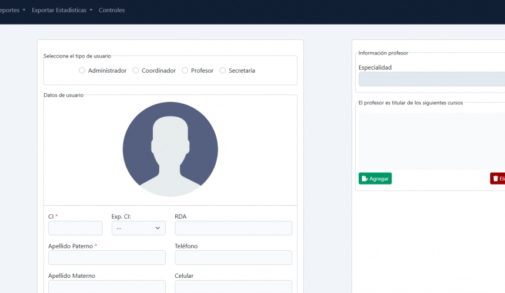Open the Exp. CI dropdown
The image size is (505, 293).
pyautogui.click(x=139, y=228)
